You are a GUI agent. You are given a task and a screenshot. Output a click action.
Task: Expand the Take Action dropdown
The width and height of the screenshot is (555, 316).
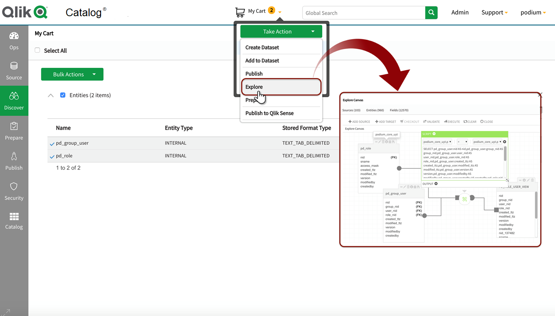point(281,32)
